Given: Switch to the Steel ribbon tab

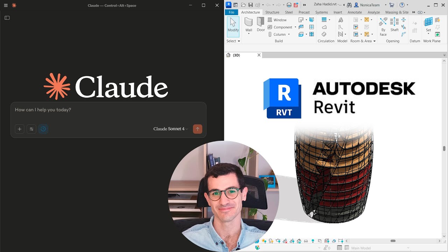Looking at the screenshot, I should [289, 12].
